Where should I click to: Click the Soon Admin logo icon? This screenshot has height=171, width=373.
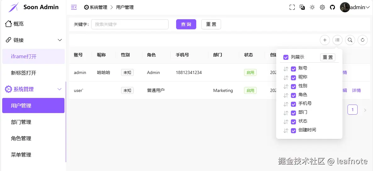(x=14, y=7)
